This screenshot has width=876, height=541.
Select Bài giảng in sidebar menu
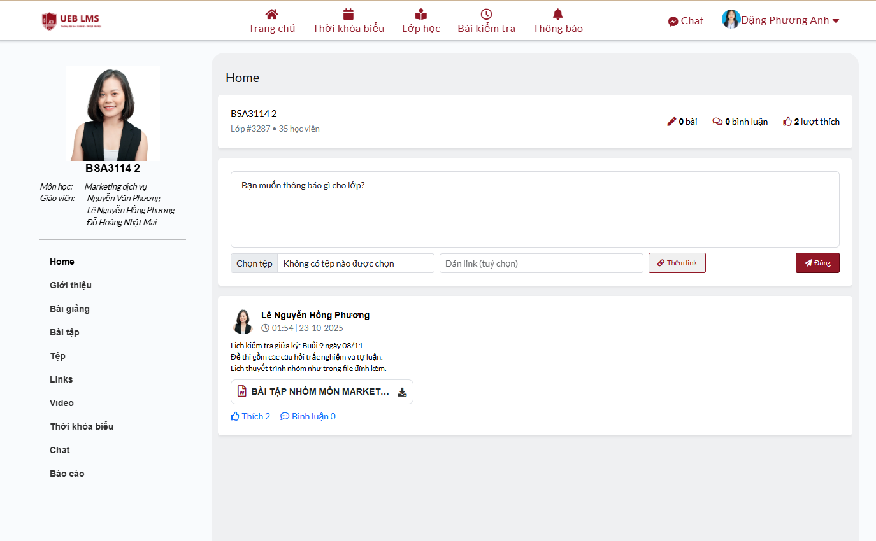click(69, 309)
